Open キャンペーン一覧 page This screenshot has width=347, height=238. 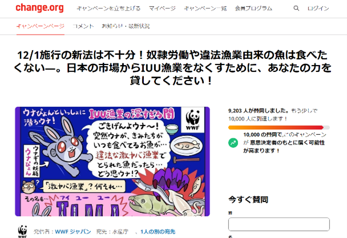[205, 9]
